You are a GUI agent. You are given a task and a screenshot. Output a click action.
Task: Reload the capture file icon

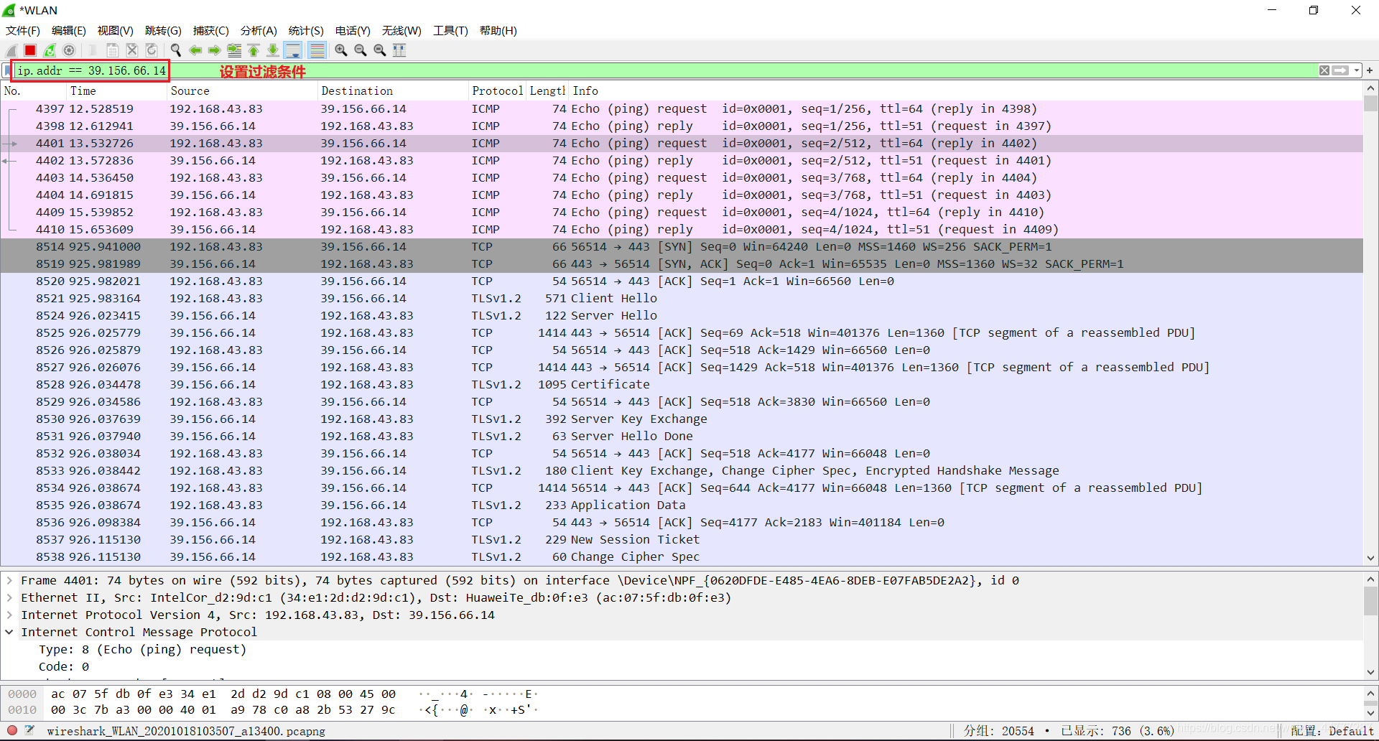pos(152,50)
